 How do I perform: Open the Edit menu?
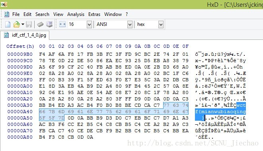27,14
